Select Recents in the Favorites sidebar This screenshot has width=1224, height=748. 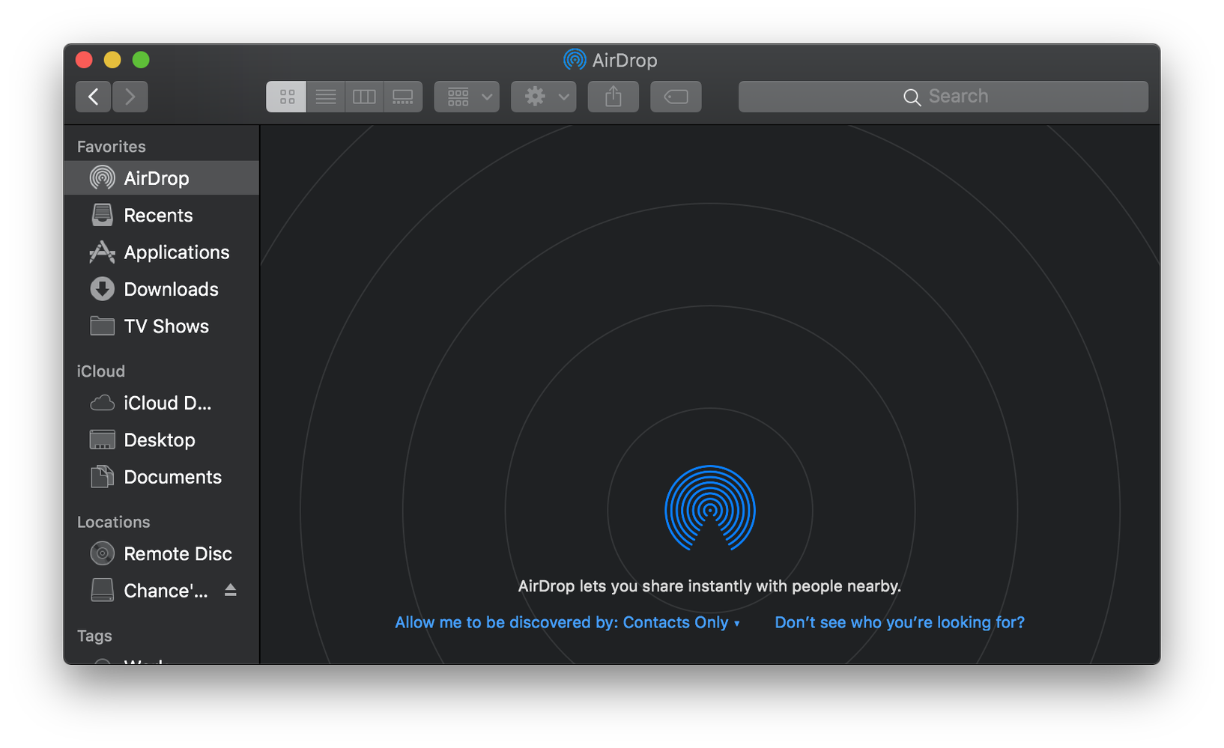(x=157, y=215)
